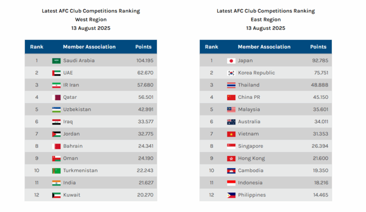The image size is (366, 212).
Task: Select the Turkmenistan flag icon
Action: point(56,171)
